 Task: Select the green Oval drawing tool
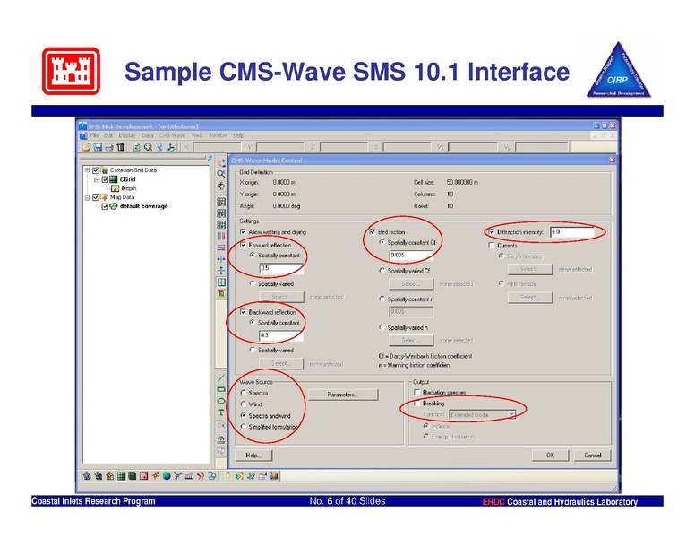[x=220, y=401]
